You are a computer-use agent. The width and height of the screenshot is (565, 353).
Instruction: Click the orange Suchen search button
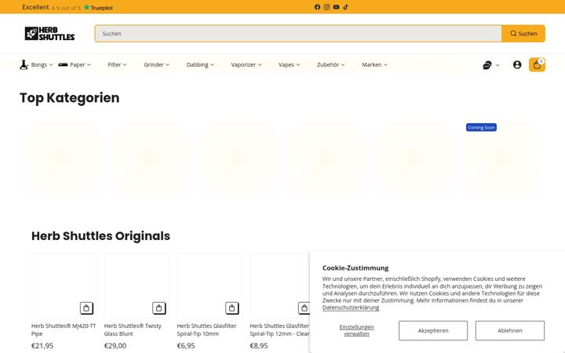click(x=523, y=34)
